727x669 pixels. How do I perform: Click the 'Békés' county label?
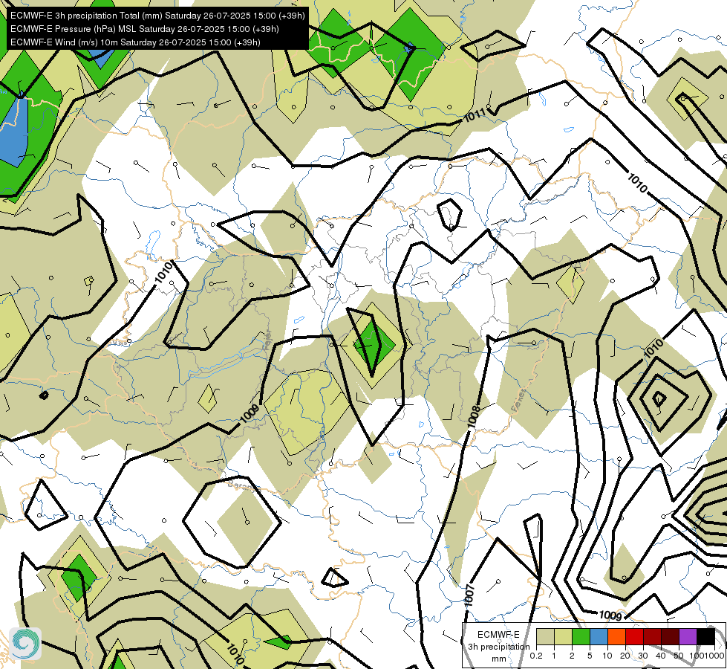pyautogui.click(x=519, y=400)
